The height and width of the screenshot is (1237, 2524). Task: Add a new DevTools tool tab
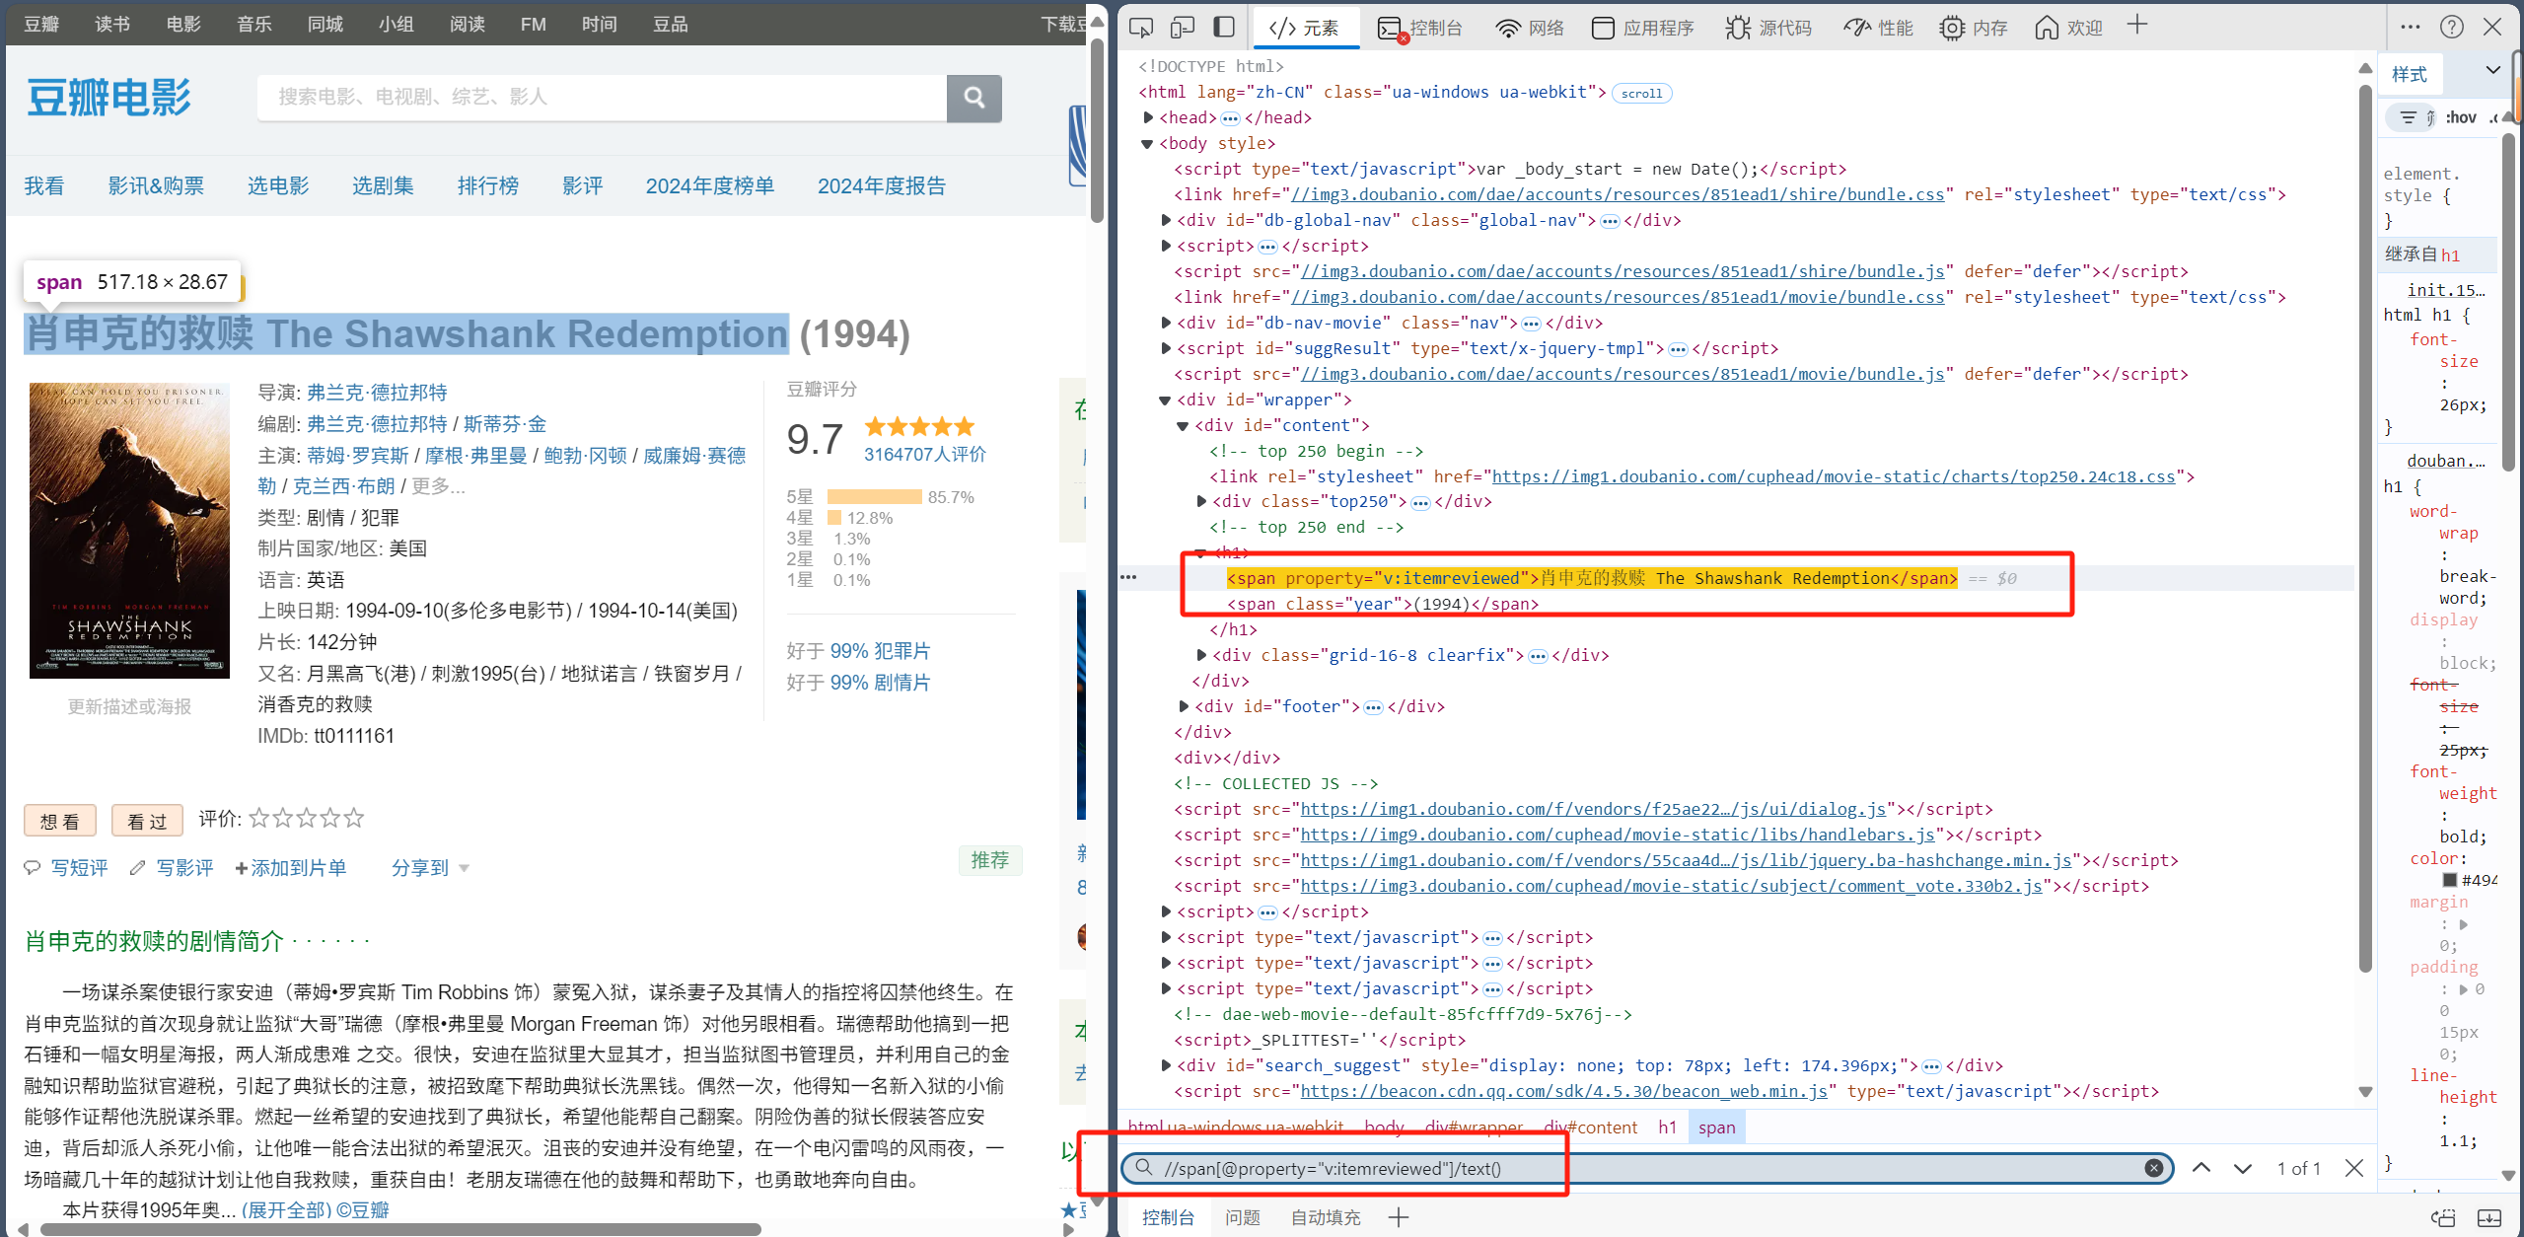pos(2136,26)
